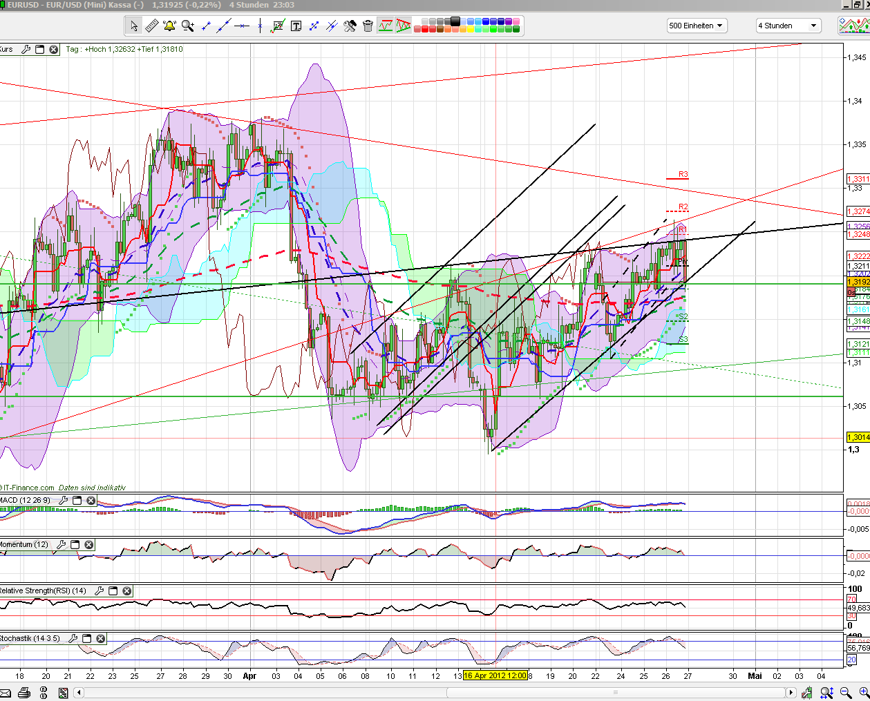Zoom out with the minus magnifier at bottom

845,693
